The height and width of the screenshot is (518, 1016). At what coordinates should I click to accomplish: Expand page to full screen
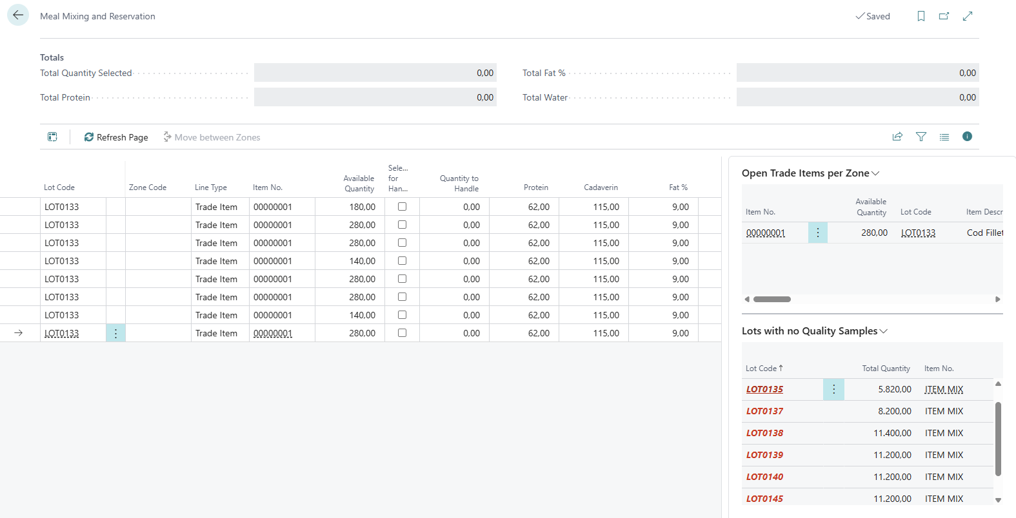click(x=967, y=16)
